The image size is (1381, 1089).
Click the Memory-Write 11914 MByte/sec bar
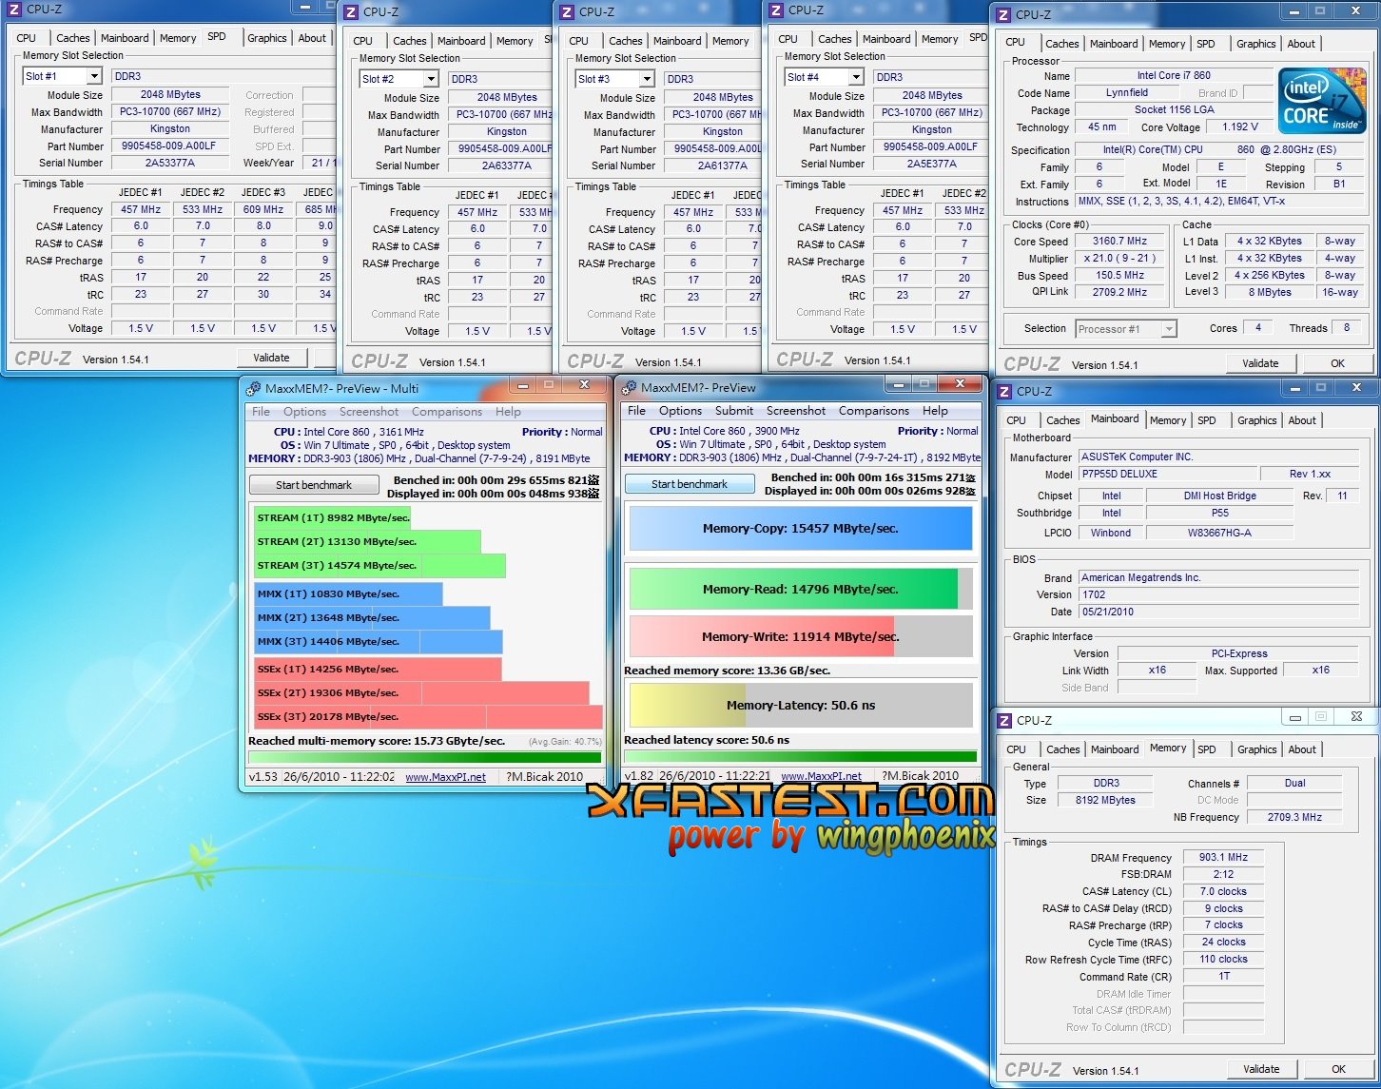pos(801,636)
